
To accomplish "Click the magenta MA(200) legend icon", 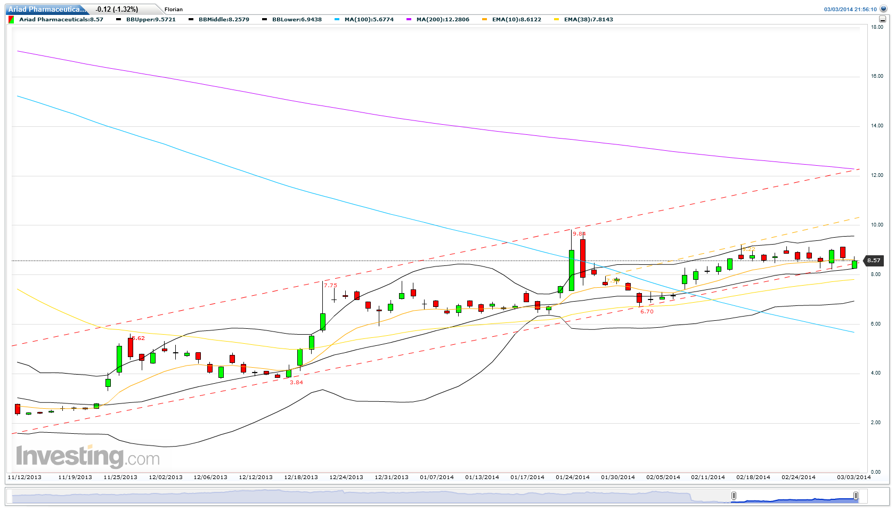I will coord(409,19).
